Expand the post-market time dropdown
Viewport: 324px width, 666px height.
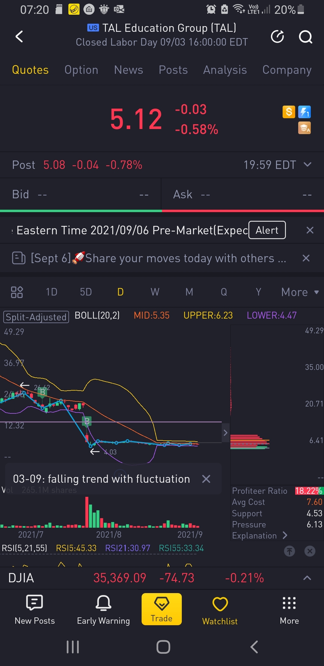pyautogui.click(x=307, y=164)
